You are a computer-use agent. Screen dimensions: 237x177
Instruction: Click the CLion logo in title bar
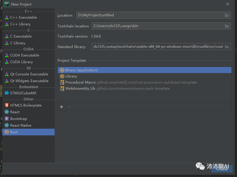[7, 4]
